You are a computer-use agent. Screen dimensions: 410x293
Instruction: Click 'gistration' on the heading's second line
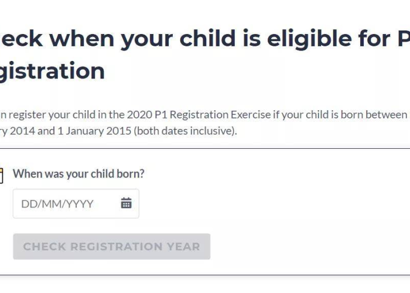[52, 71]
